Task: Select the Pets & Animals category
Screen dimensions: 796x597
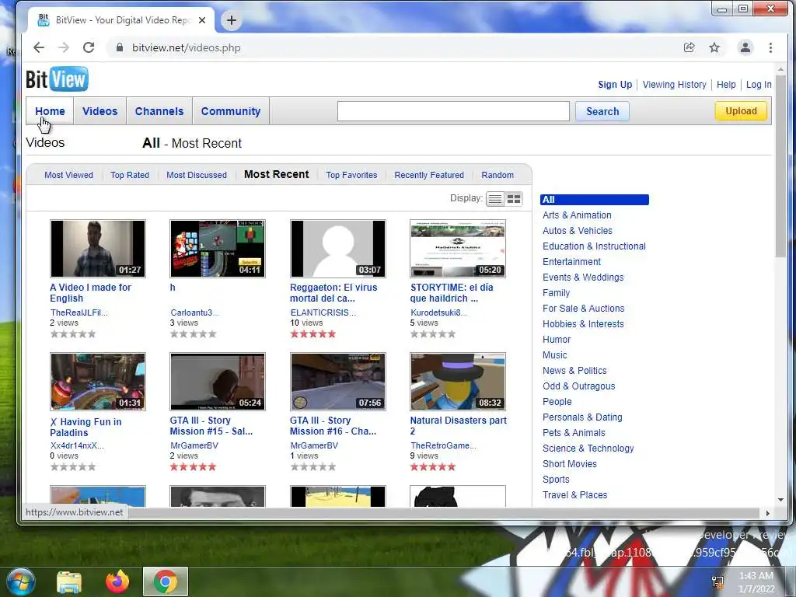Action: pos(574,433)
